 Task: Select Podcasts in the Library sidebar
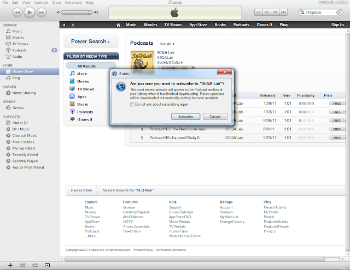pyautogui.click(x=20, y=50)
